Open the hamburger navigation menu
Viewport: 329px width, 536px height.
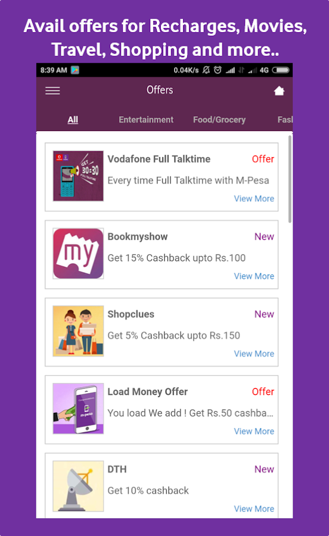pyautogui.click(x=52, y=91)
